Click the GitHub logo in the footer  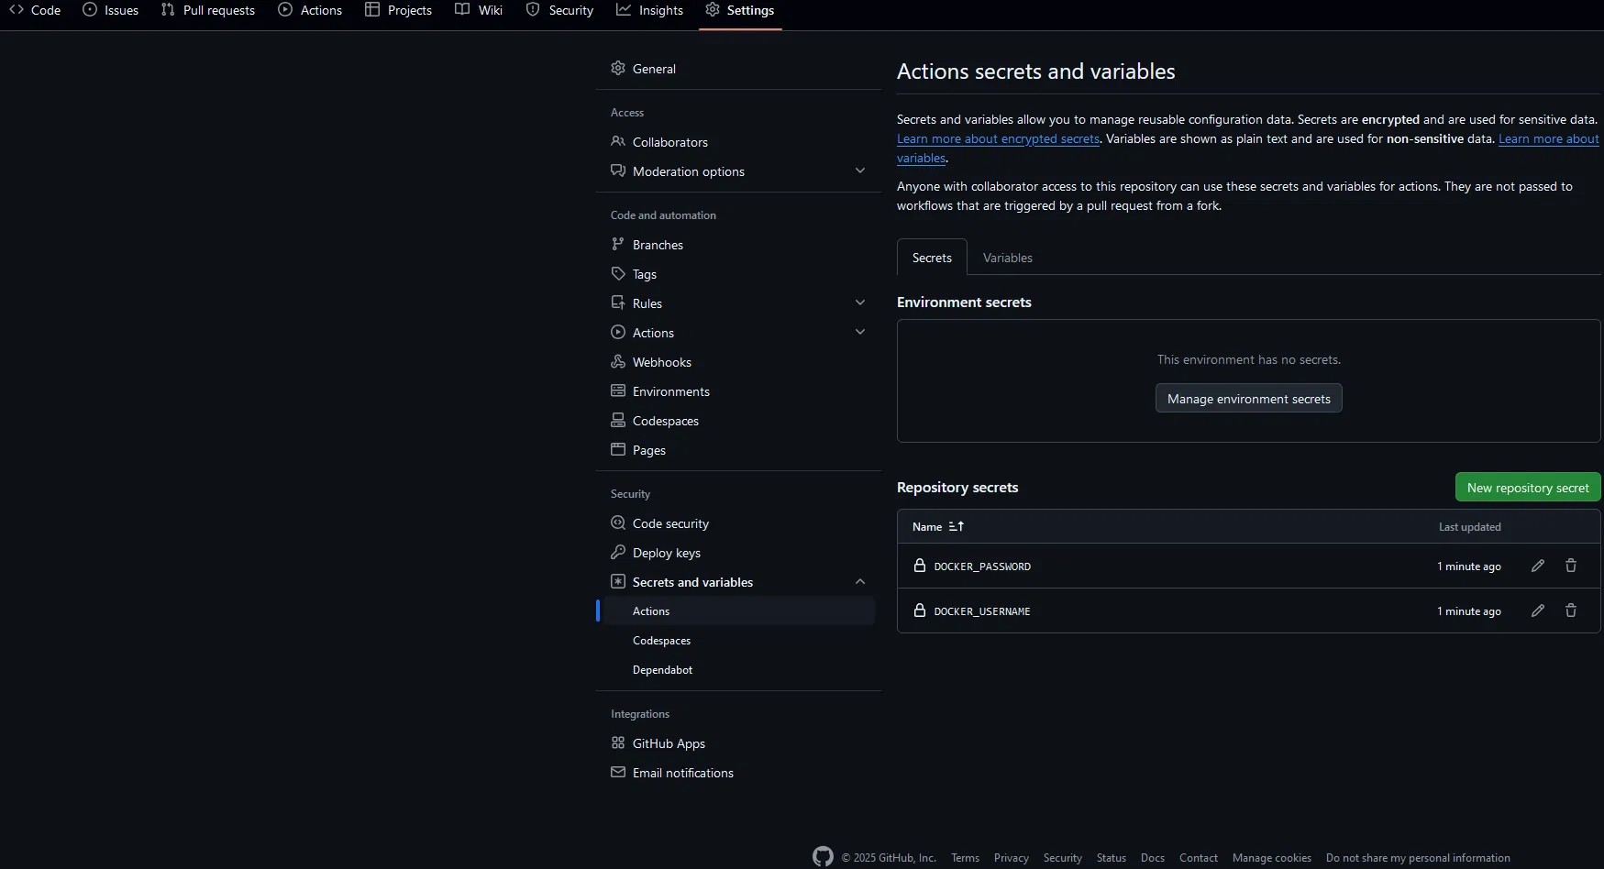click(823, 857)
